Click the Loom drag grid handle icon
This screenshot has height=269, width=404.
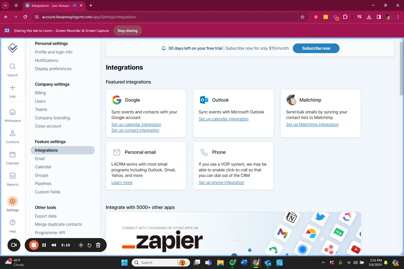coord(81,245)
